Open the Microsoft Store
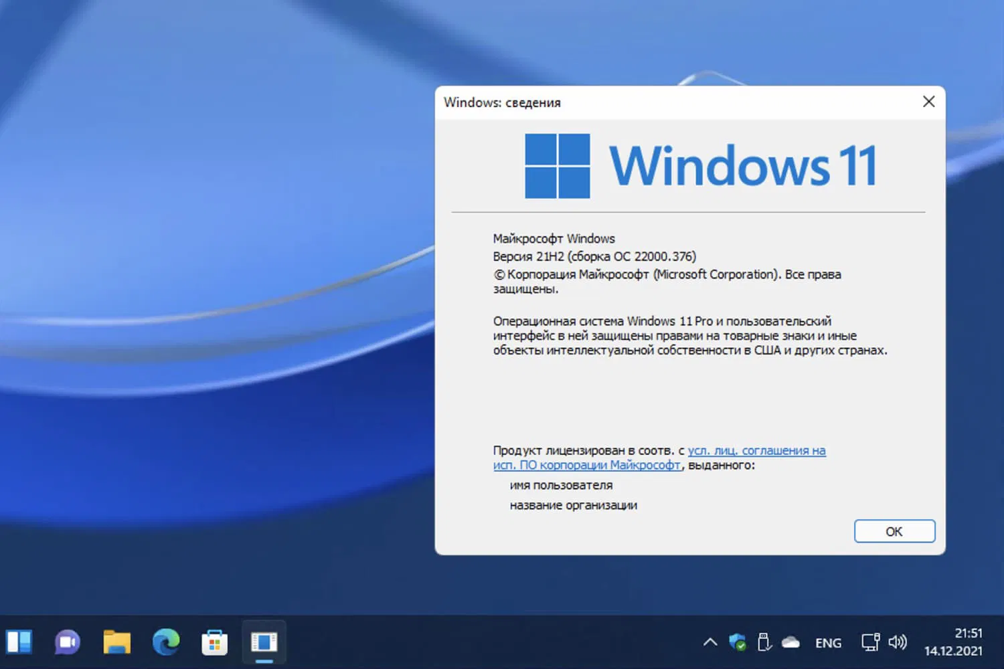 tap(214, 642)
